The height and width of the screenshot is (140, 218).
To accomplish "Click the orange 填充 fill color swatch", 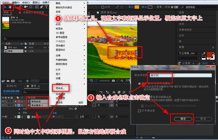I will (137, 7).
